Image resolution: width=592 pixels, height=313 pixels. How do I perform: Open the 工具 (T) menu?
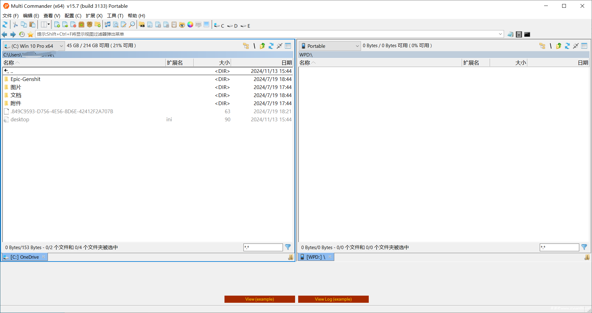(115, 16)
